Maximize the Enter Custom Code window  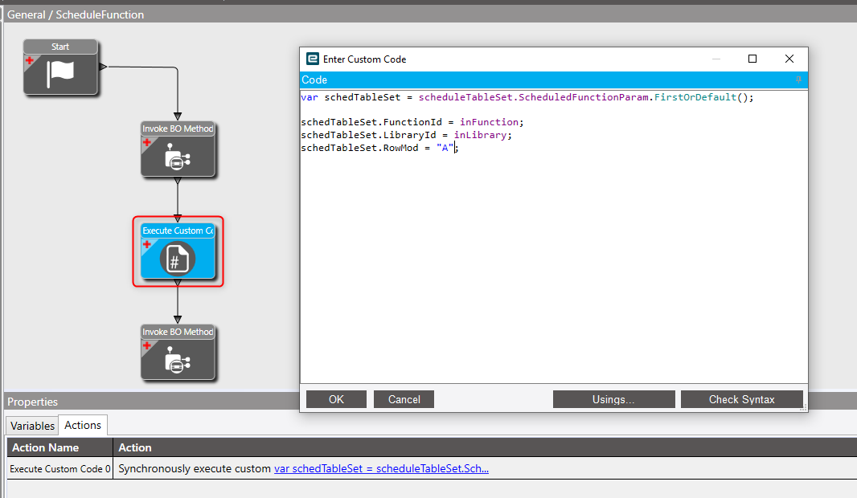(x=752, y=59)
